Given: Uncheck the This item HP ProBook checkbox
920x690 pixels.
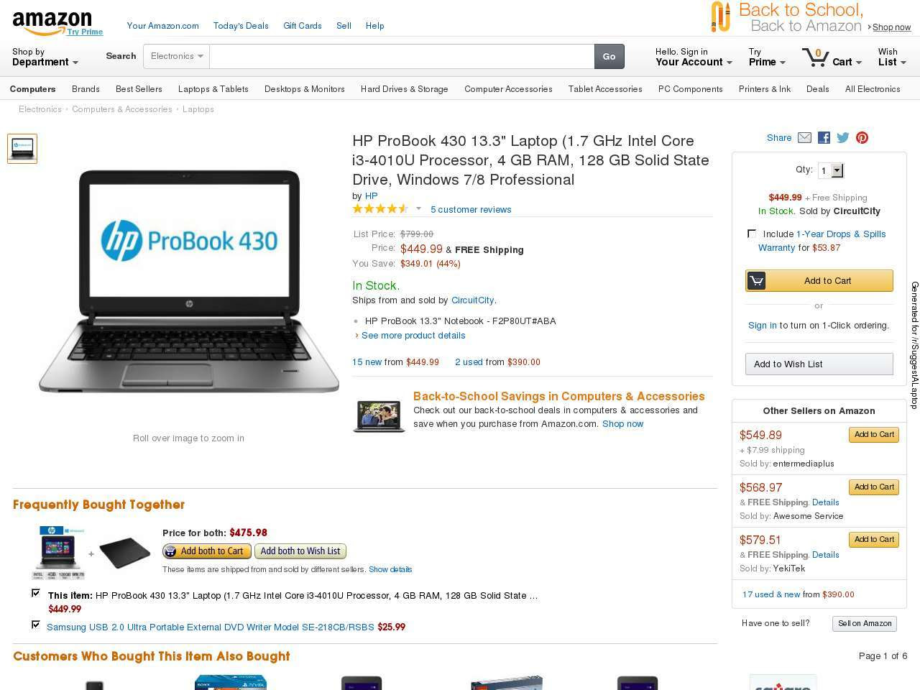Looking at the screenshot, I should coord(36,593).
